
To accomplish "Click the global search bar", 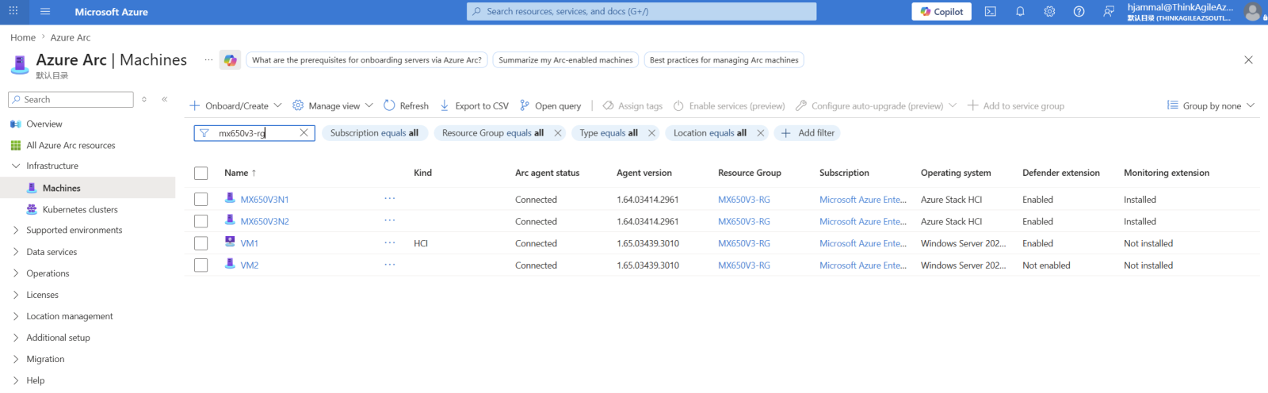I will (641, 11).
